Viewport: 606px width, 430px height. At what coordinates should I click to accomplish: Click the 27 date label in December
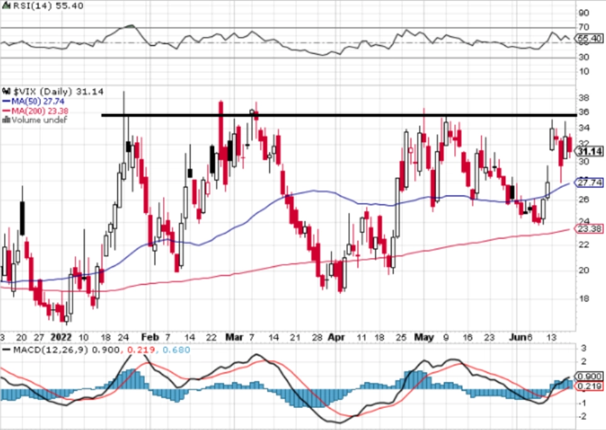point(39,337)
